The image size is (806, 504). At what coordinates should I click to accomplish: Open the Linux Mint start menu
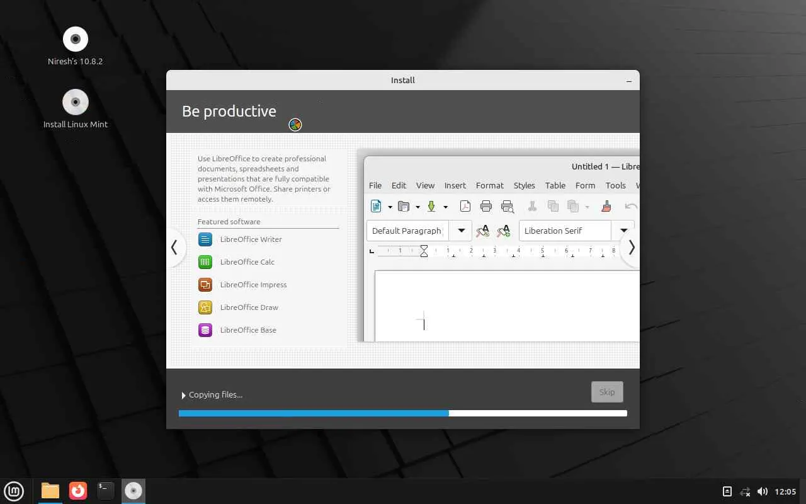(x=14, y=490)
